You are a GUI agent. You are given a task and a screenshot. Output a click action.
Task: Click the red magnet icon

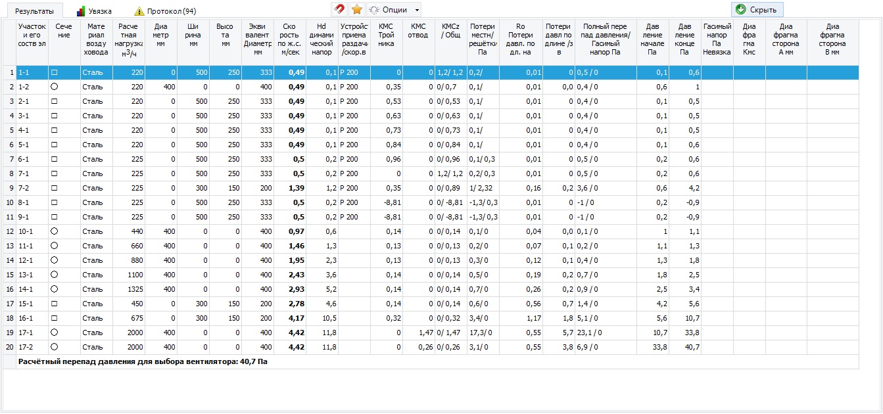click(x=339, y=10)
